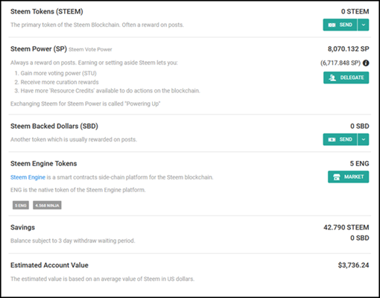Click the Savings heading
The height and width of the screenshot is (298, 380).
(22, 227)
